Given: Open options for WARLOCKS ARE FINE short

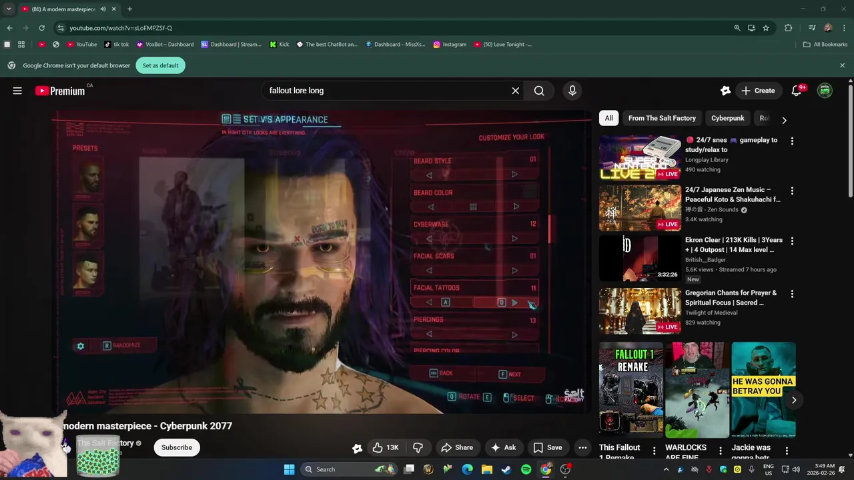Looking at the screenshot, I should pos(720,451).
